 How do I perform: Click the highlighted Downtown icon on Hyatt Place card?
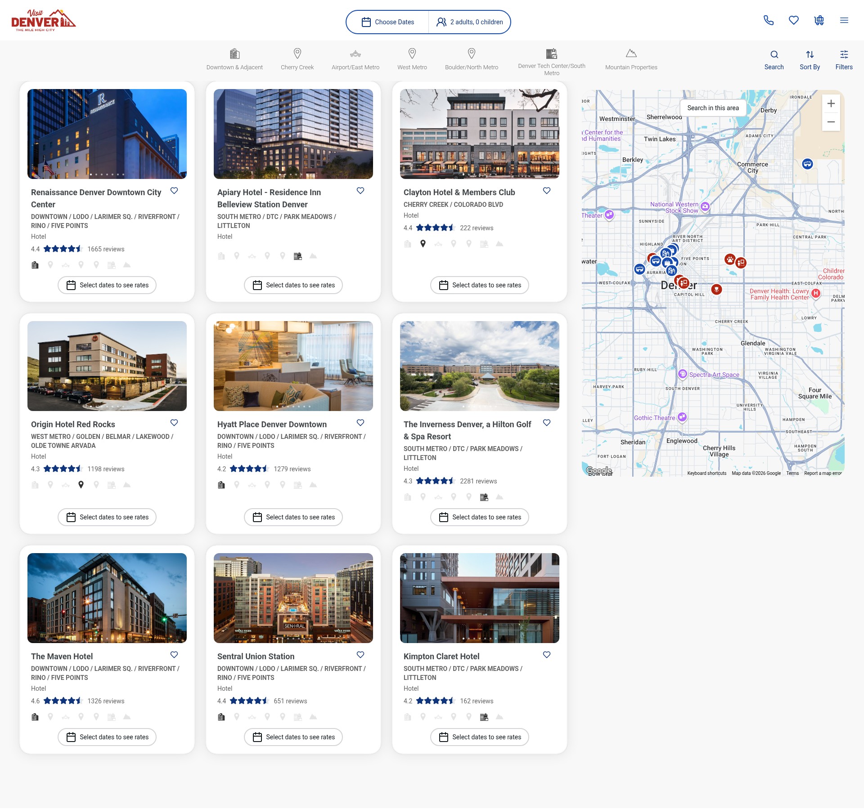221,485
